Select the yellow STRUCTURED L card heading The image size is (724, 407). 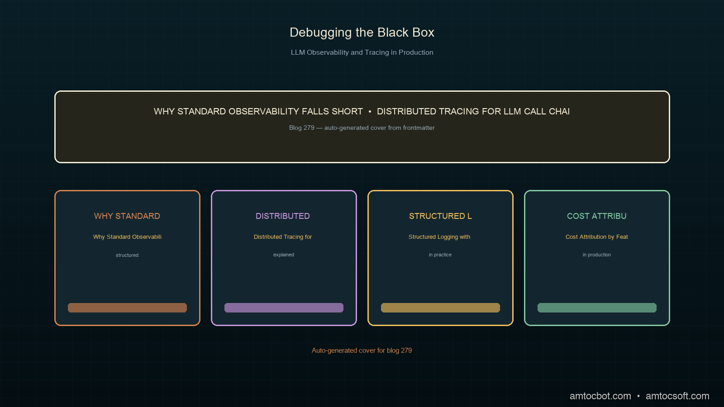pyautogui.click(x=440, y=216)
